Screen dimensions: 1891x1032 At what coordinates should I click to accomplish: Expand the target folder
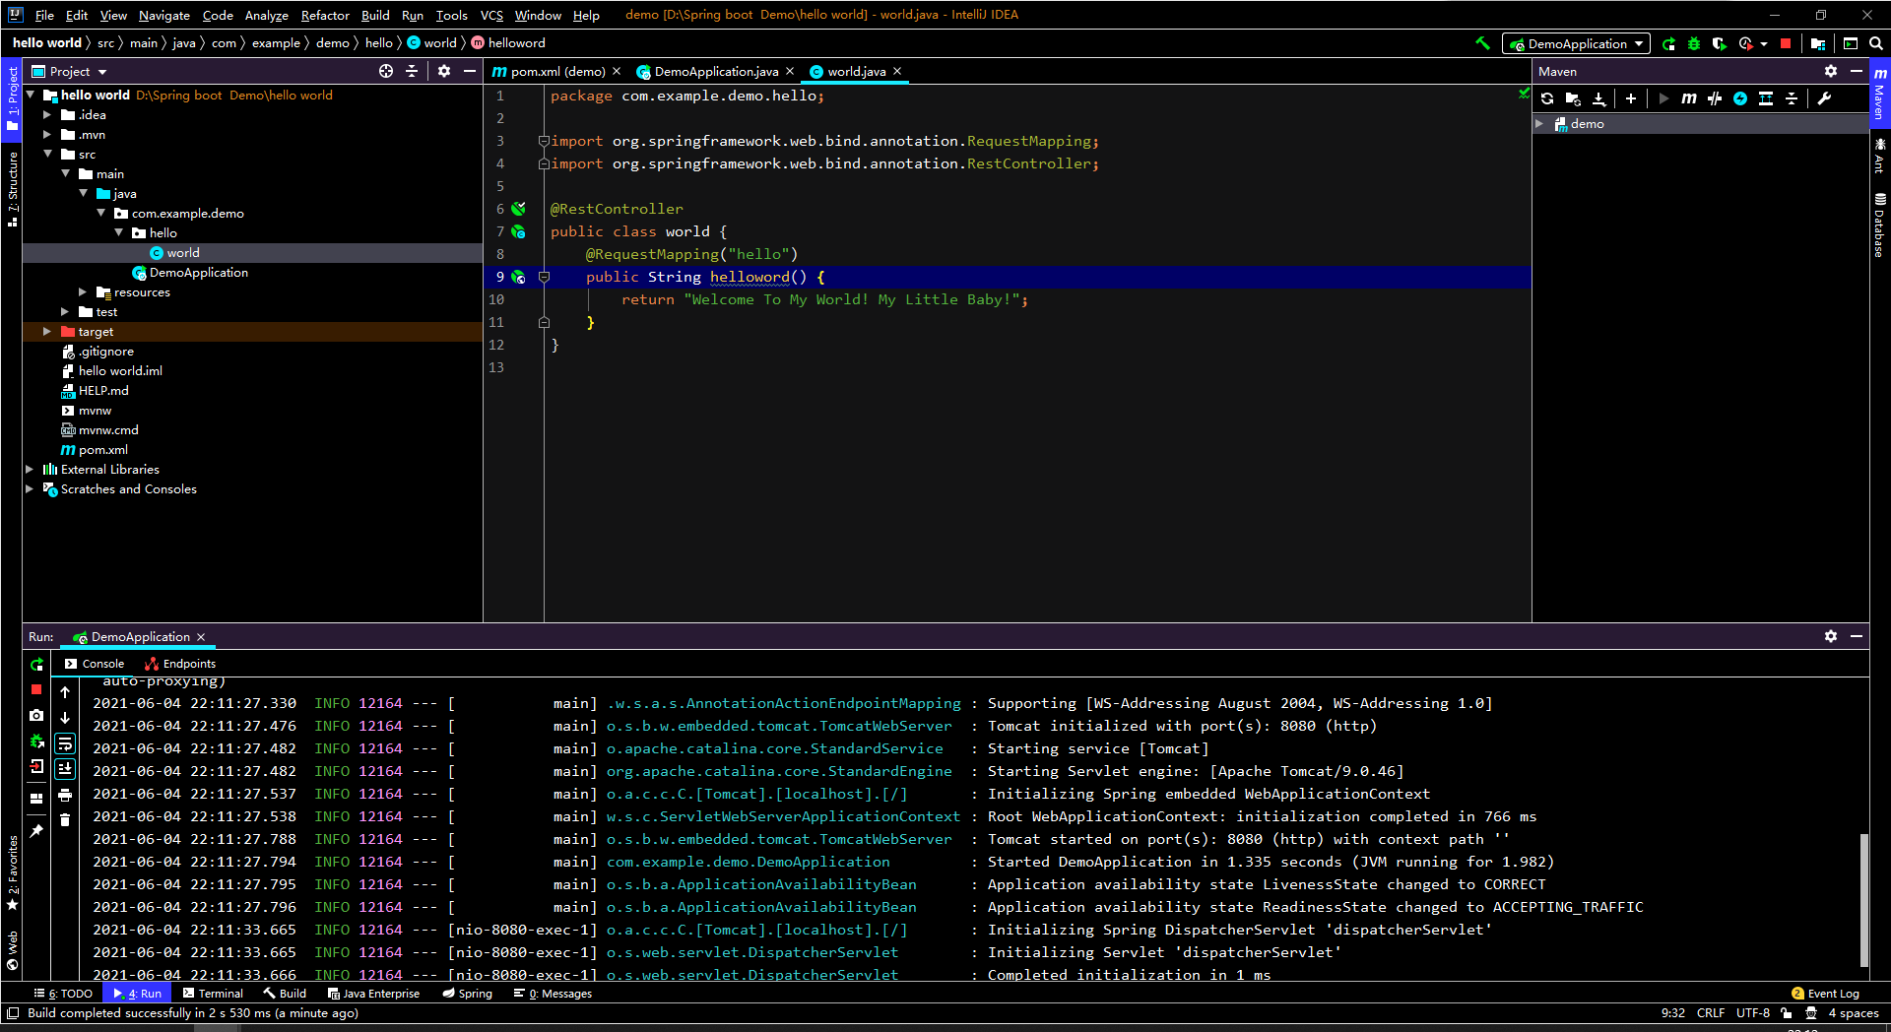[47, 332]
